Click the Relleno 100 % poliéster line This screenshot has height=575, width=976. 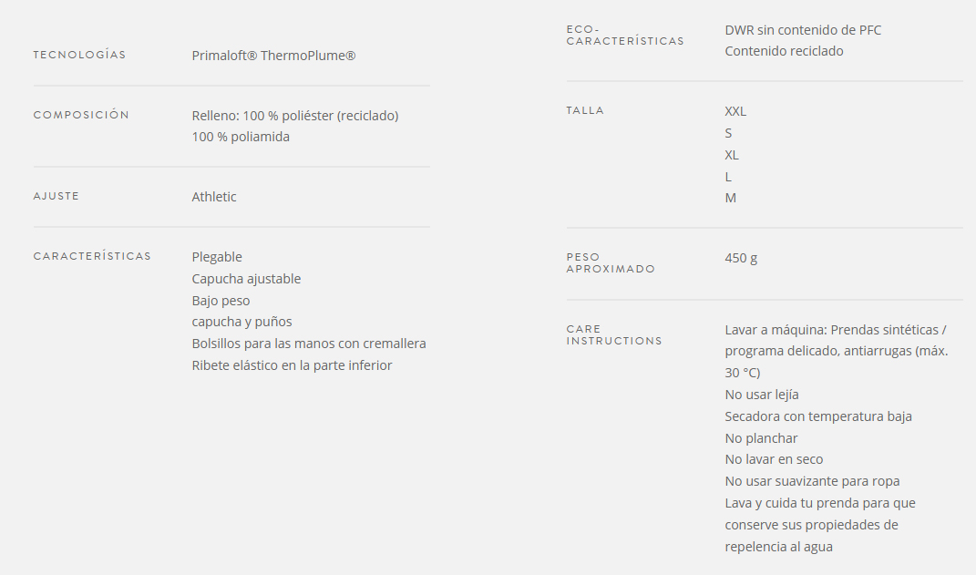pyautogui.click(x=295, y=116)
